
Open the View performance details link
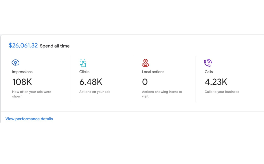coord(29,119)
